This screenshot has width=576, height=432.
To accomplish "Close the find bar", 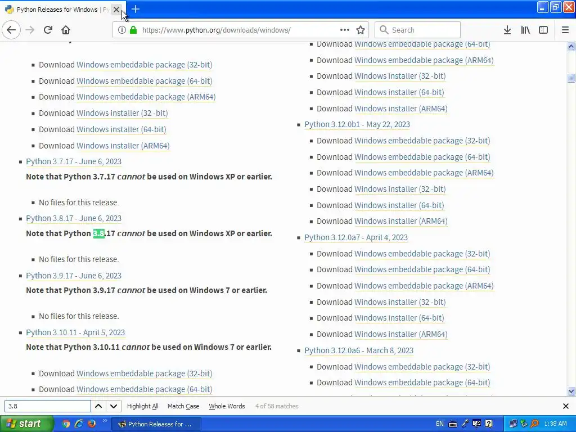I will point(566,406).
